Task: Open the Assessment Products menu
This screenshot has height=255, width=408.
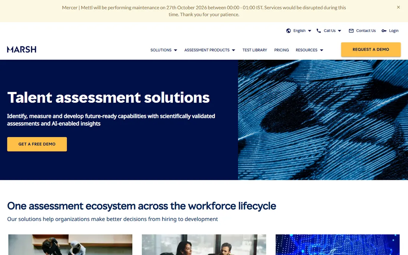Action: pos(207,50)
